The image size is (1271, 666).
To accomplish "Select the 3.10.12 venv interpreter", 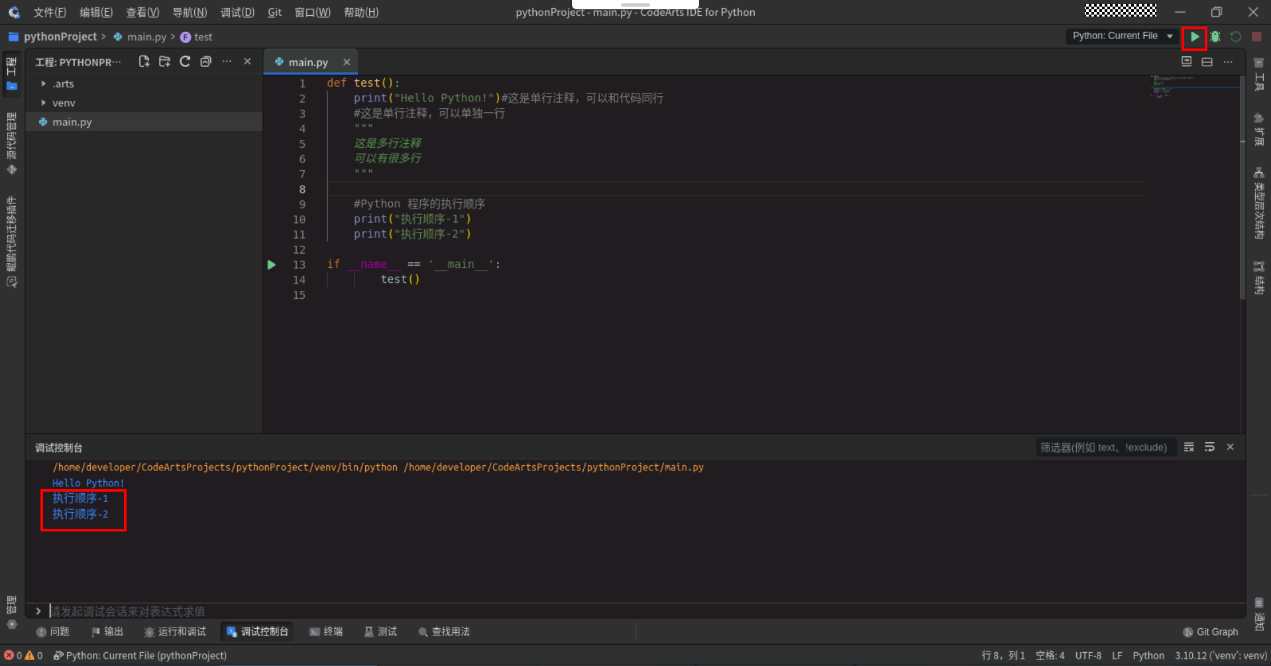I will (x=1221, y=655).
